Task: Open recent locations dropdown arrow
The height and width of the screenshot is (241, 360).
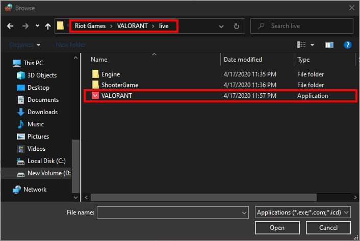Action: point(37,26)
